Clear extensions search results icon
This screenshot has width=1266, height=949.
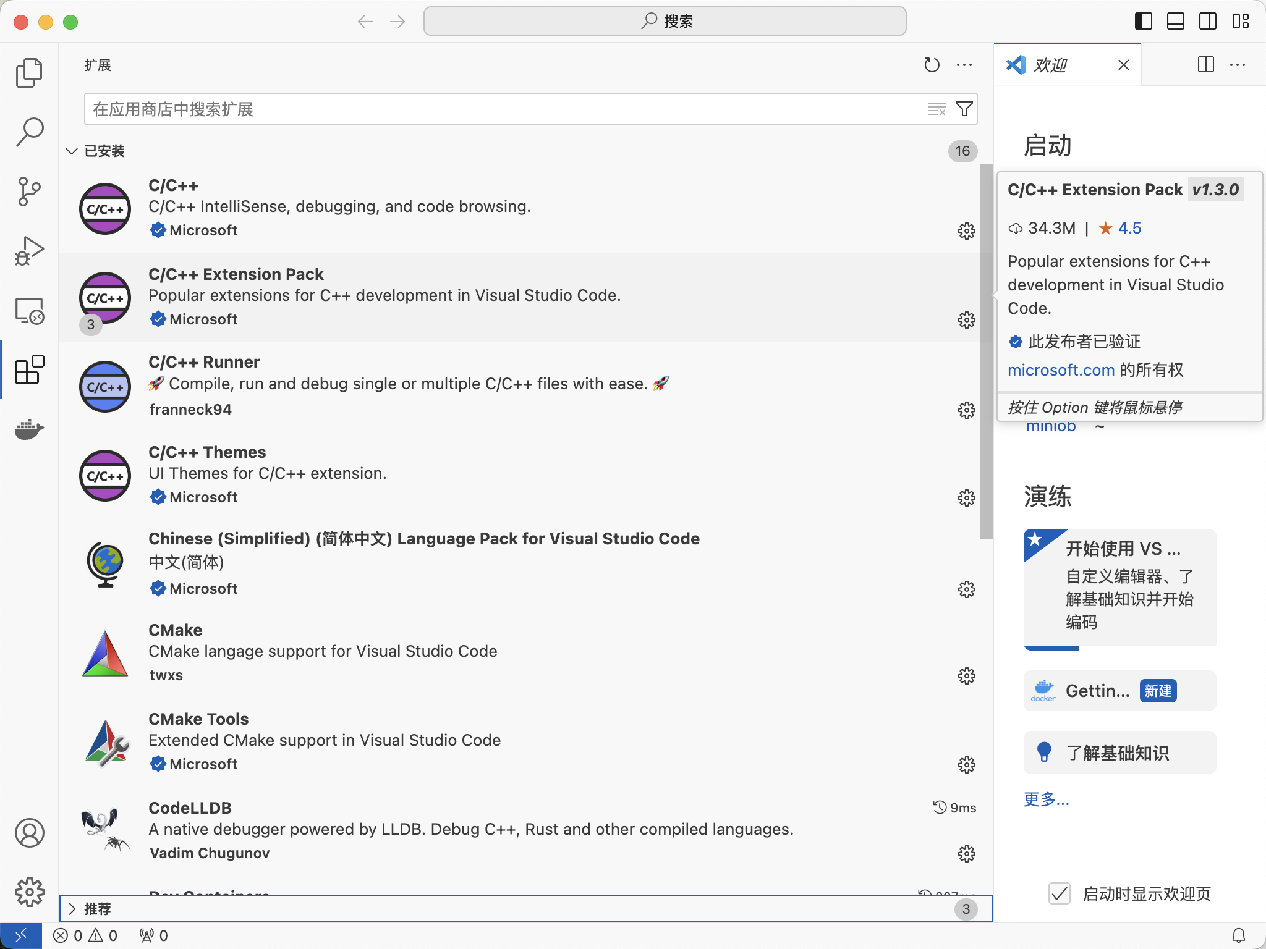coord(937,109)
